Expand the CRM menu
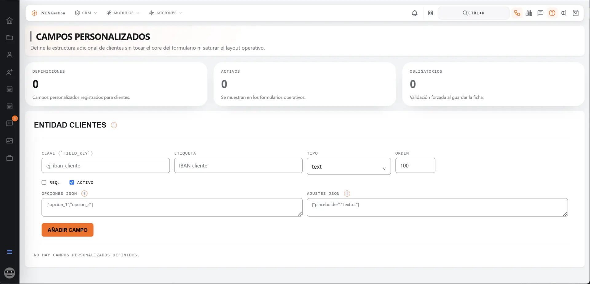 pos(86,13)
